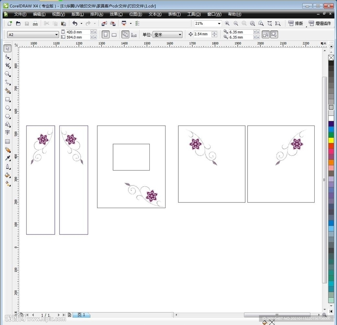The height and width of the screenshot is (325, 337).
Task: Select the Table tool
Action: [x=8, y=141]
